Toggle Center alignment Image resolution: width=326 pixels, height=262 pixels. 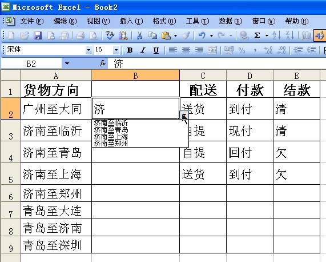(186, 50)
